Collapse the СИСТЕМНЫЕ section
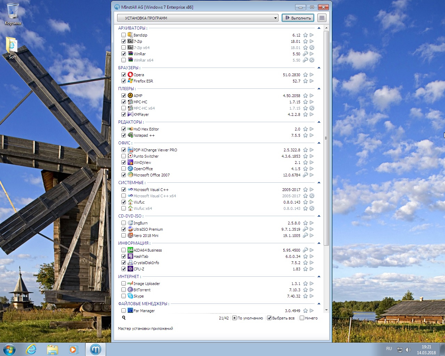The width and height of the screenshot is (445, 356). (x=319, y=183)
